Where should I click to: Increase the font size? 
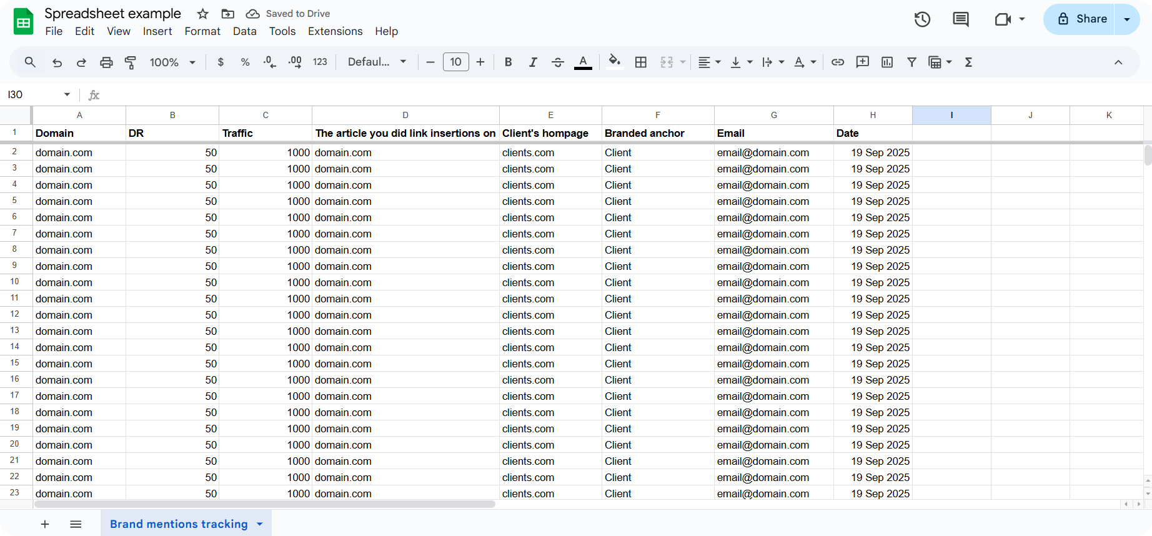click(480, 62)
